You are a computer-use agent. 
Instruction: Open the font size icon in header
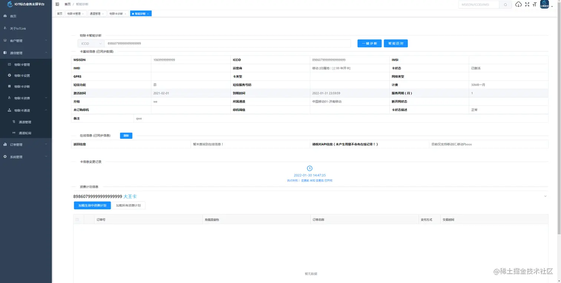535,4
